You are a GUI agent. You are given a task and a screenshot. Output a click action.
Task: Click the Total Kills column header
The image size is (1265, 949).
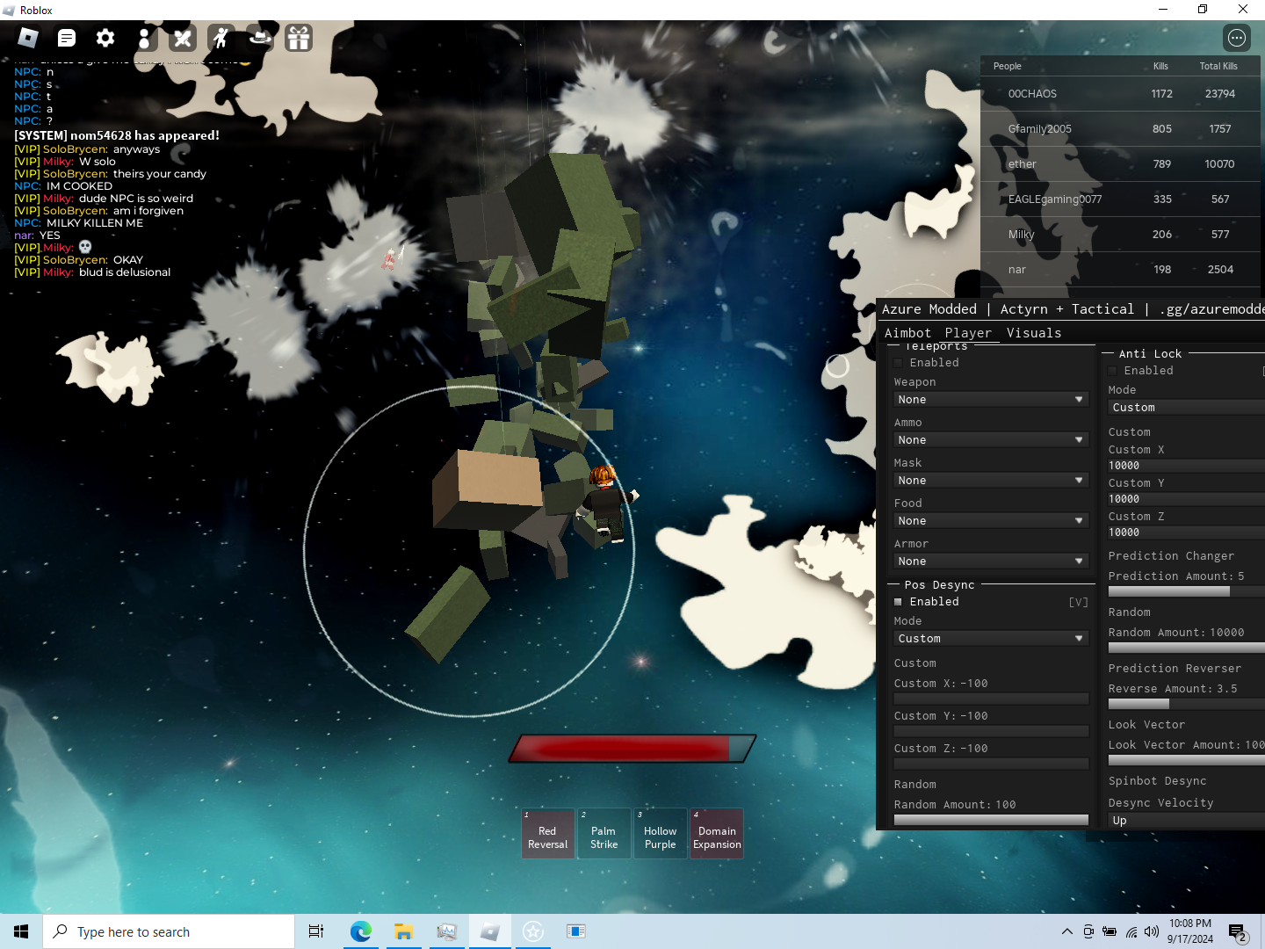[1218, 66]
